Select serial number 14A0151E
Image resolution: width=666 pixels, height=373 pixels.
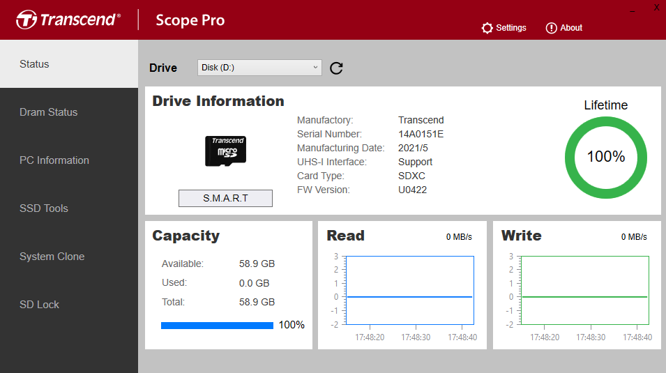421,135
